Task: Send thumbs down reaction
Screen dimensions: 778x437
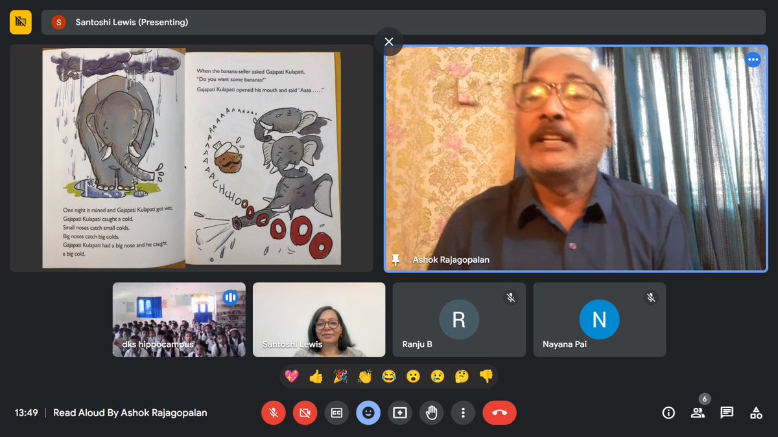Action: (x=486, y=376)
